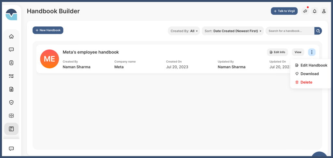
Task: Open the three-dot handbook options menu
Action: pyautogui.click(x=312, y=52)
